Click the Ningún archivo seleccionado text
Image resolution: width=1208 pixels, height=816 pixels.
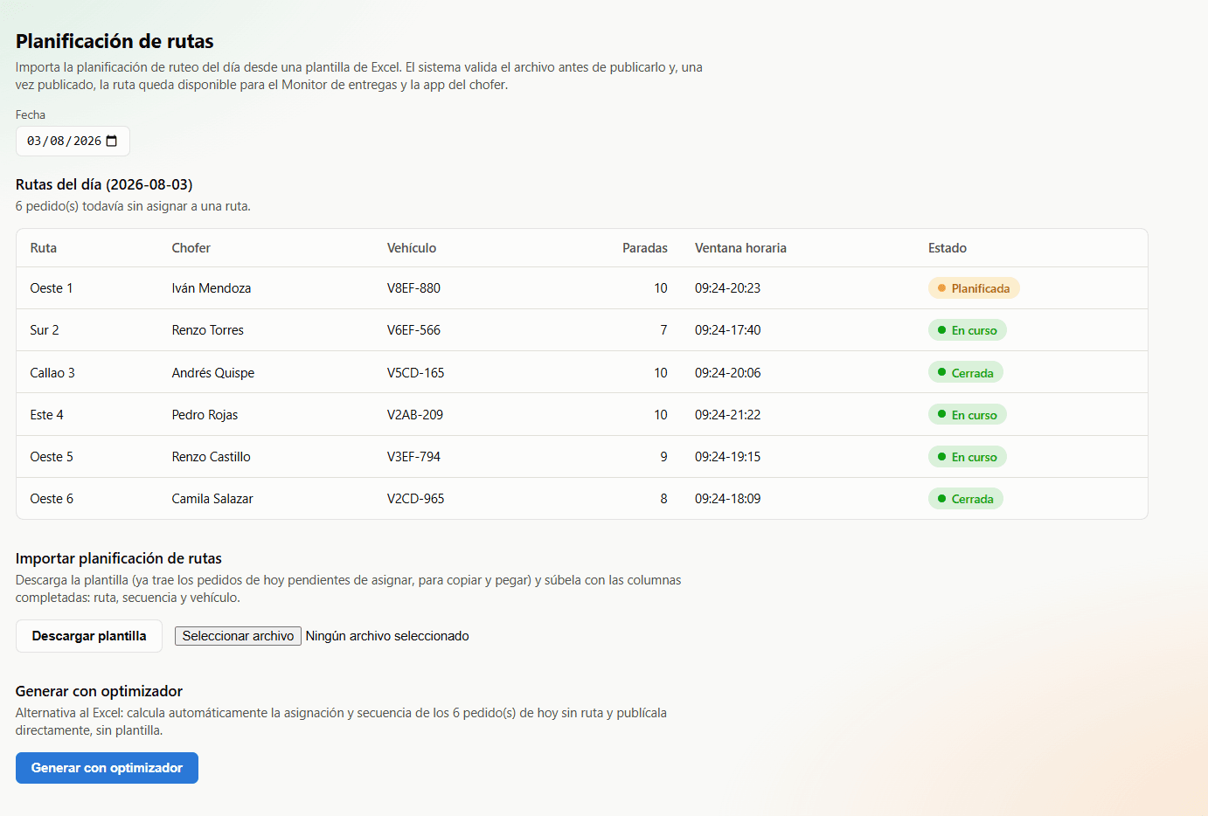click(x=387, y=636)
